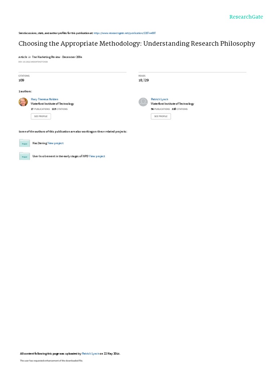
Task: Click the 18,729 reads count
Action: point(144,80)
